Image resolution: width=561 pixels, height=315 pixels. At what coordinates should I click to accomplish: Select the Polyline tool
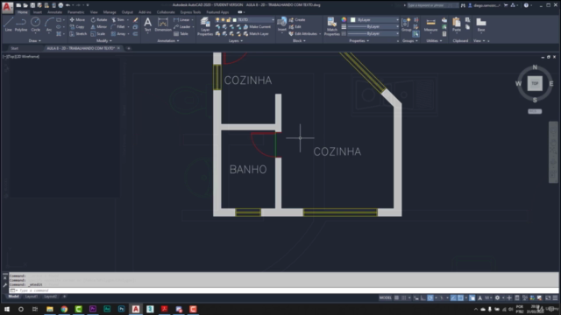click(x=21, y=24)
